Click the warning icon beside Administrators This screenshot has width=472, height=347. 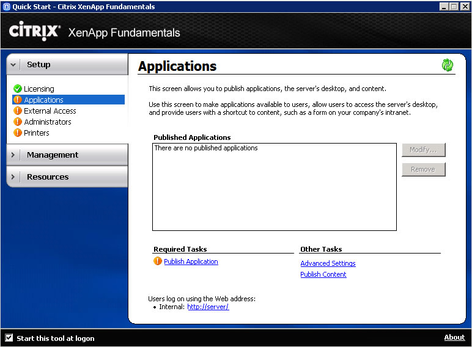[18, 122]
